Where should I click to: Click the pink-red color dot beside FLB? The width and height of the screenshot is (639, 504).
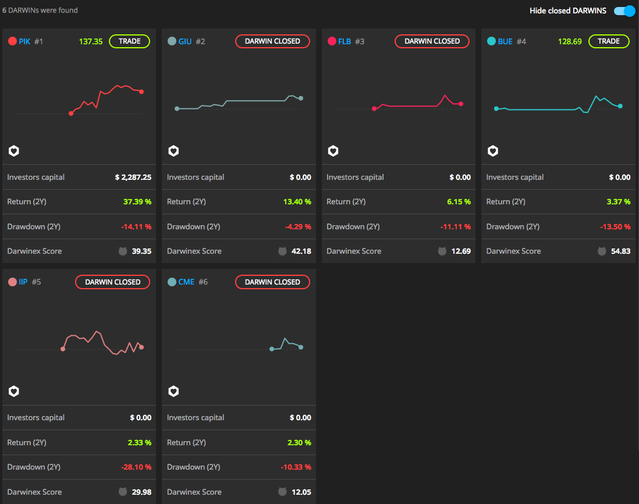(332, 41)
